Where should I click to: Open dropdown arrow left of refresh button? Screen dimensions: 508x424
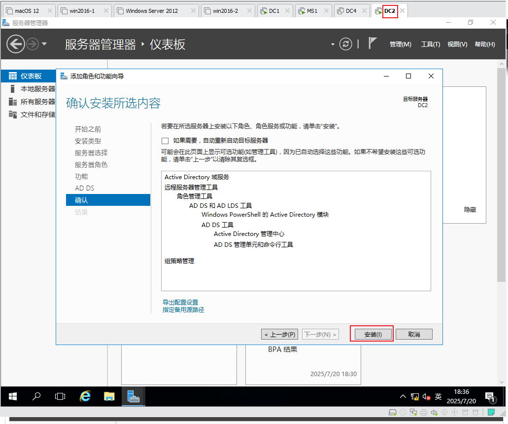point(333,44)
